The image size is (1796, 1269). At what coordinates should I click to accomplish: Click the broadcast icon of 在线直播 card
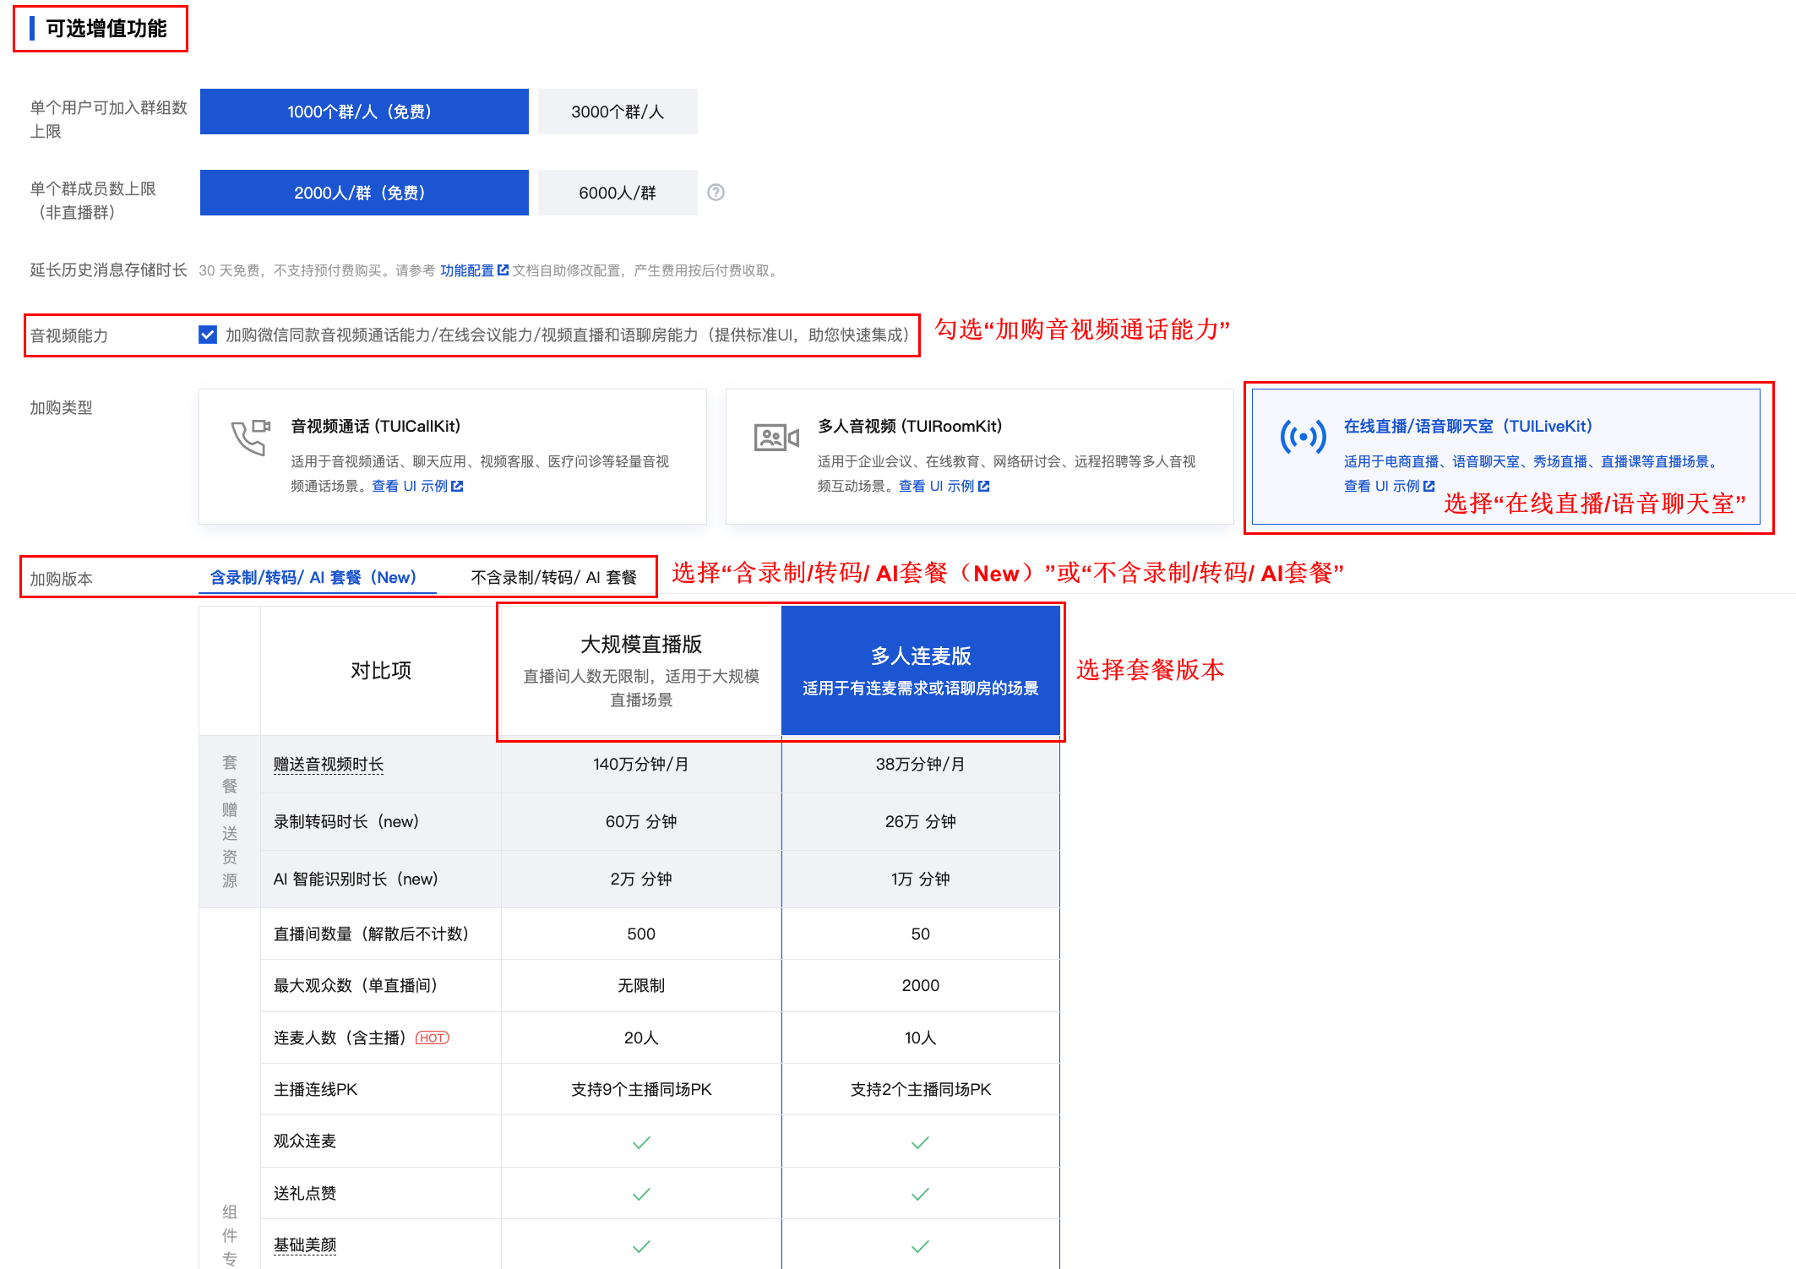click(x=1303, y=437)
